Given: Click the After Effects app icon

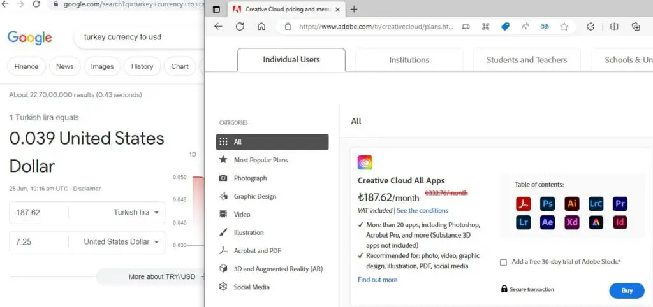Looking at the screenshot, I should point(547,223).
